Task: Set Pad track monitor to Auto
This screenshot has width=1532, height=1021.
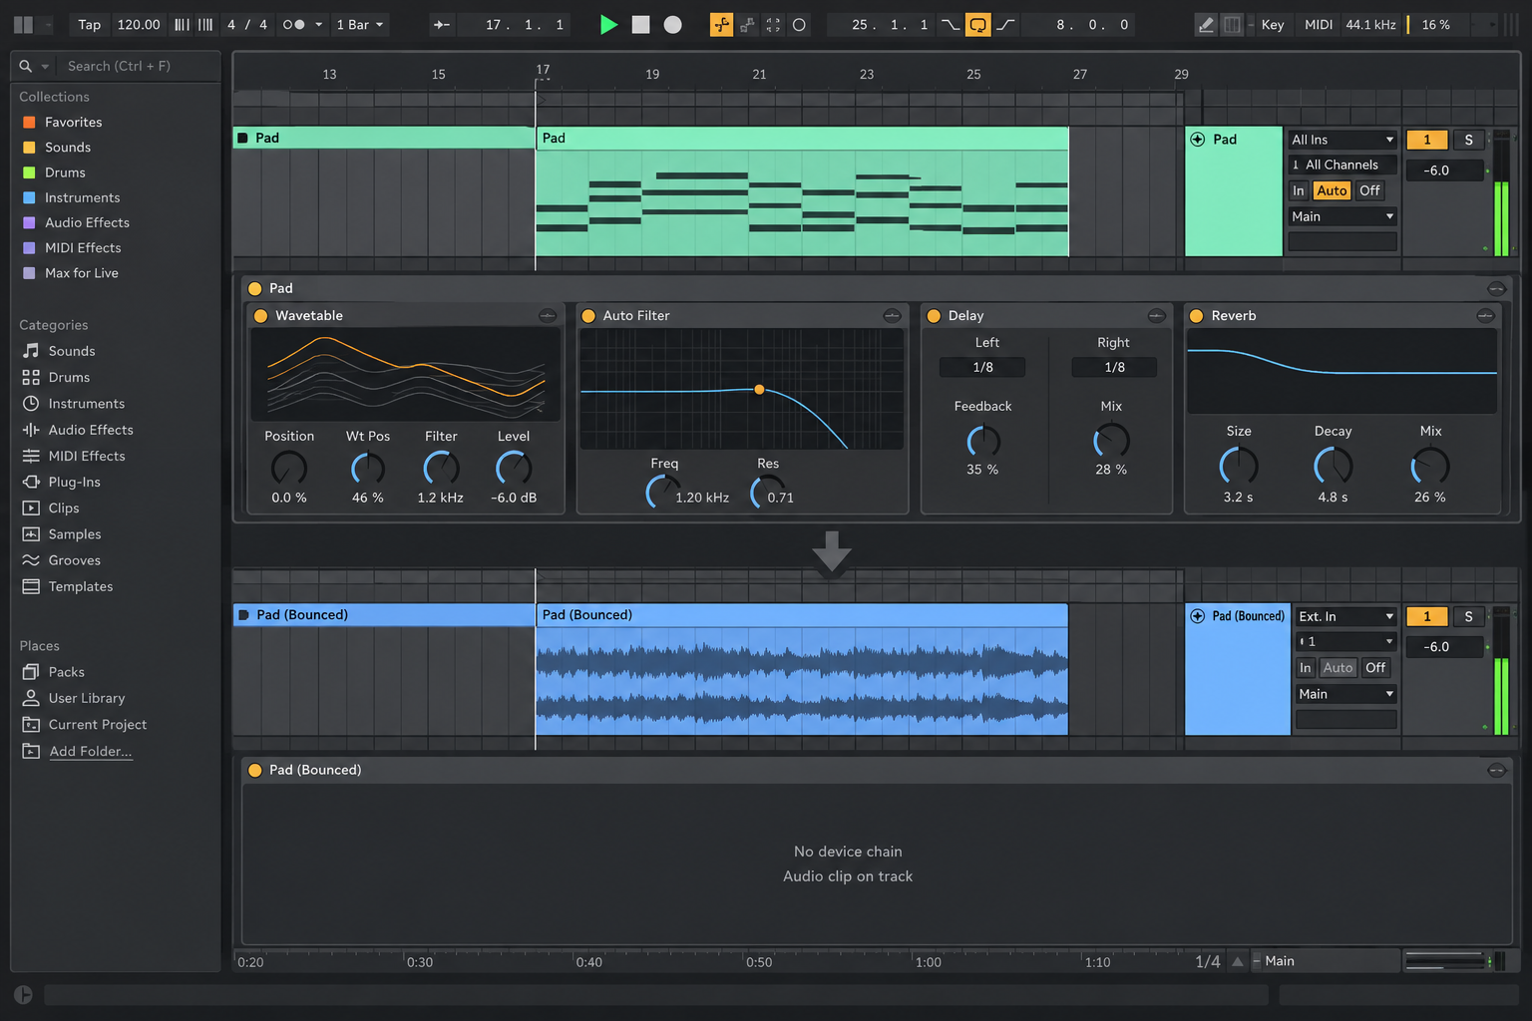Action: [1332, 190]
